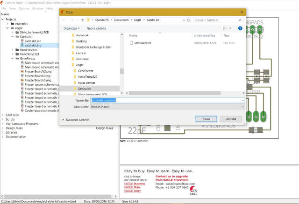
Task: Open the Banking folder
Action: (81, 41)
